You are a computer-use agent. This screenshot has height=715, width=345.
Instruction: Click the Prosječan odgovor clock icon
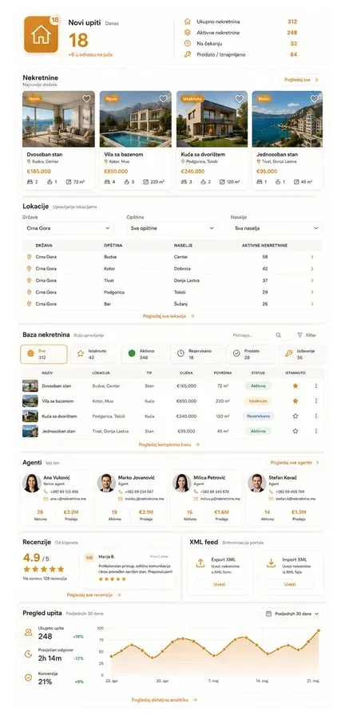point(28,654)
